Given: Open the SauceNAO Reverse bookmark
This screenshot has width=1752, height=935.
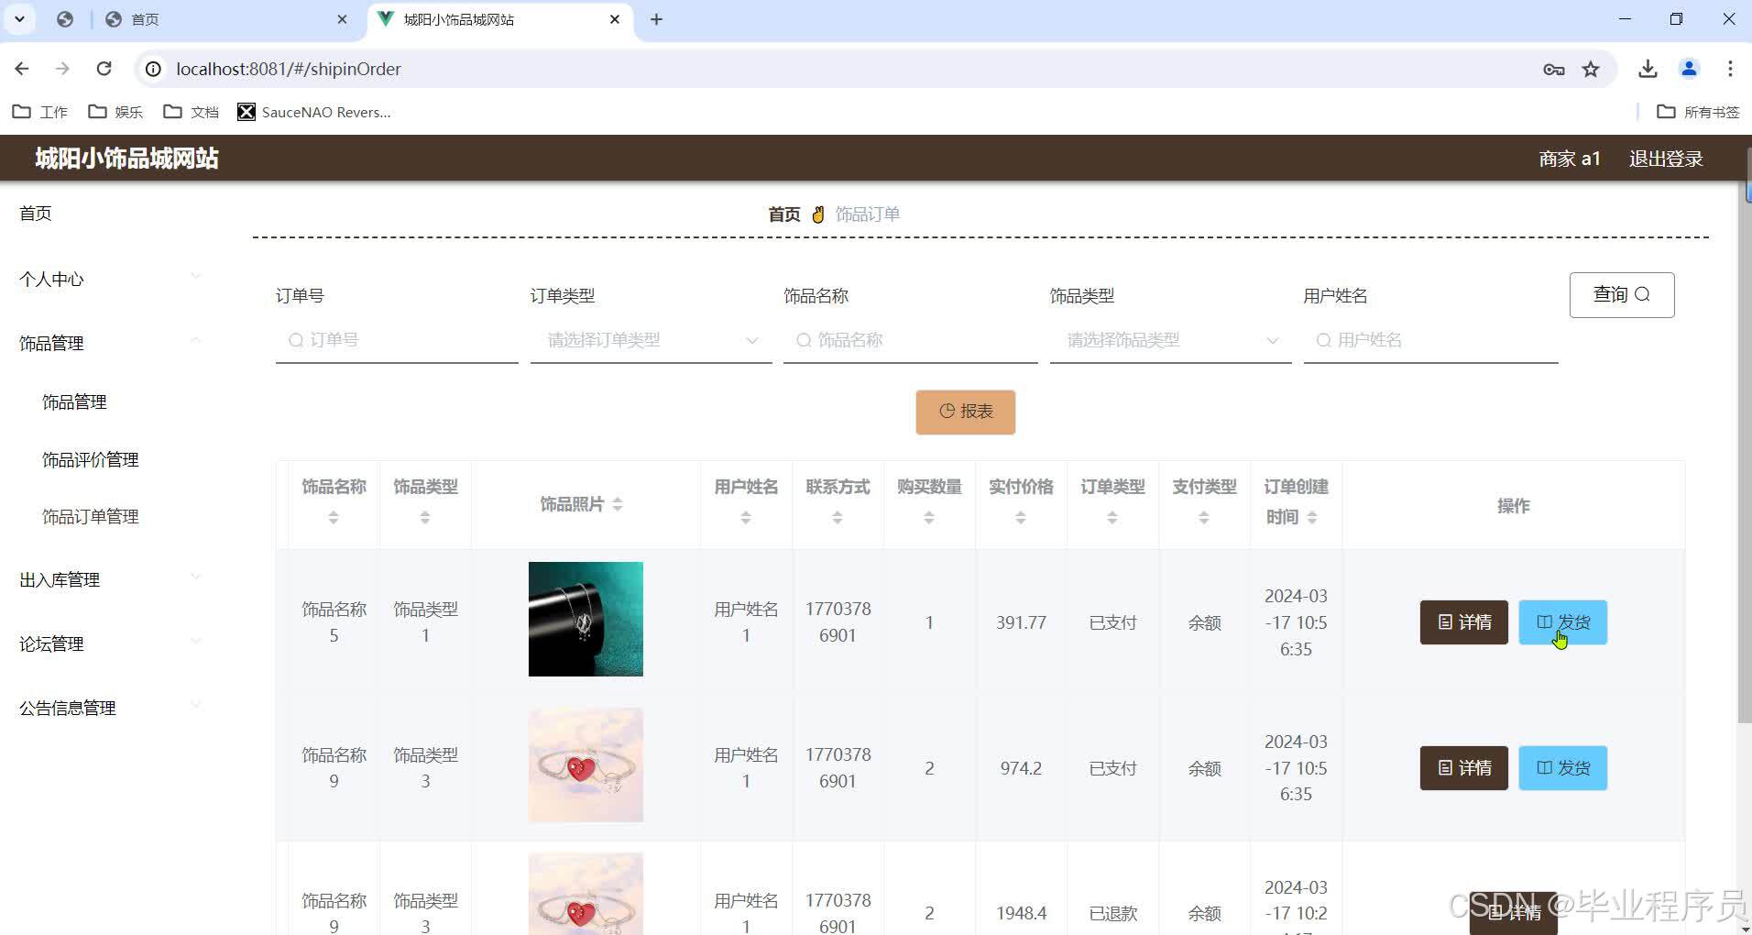Looking at the screenshot, I should [x=314, y=112].
